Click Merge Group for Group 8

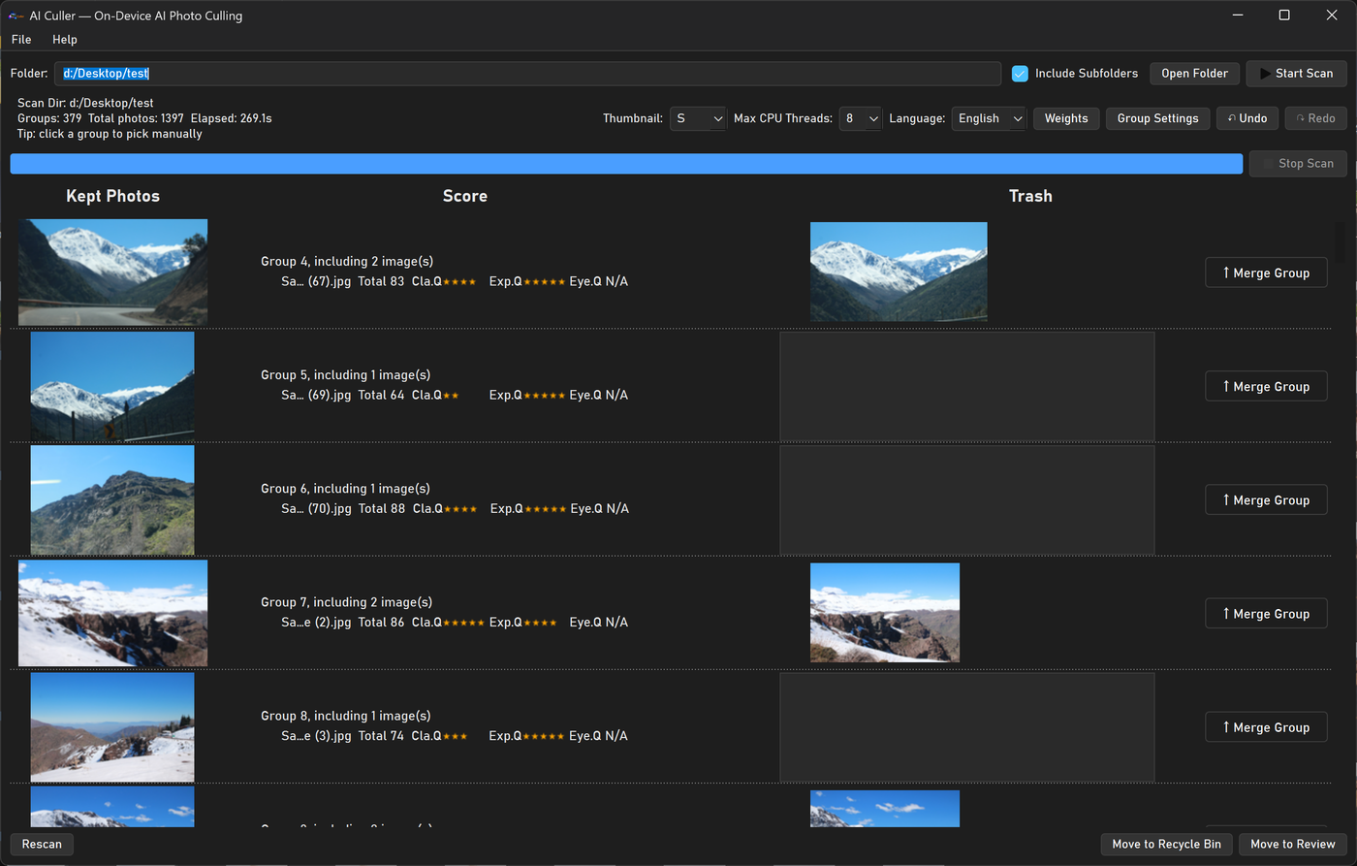(1266, 727)
